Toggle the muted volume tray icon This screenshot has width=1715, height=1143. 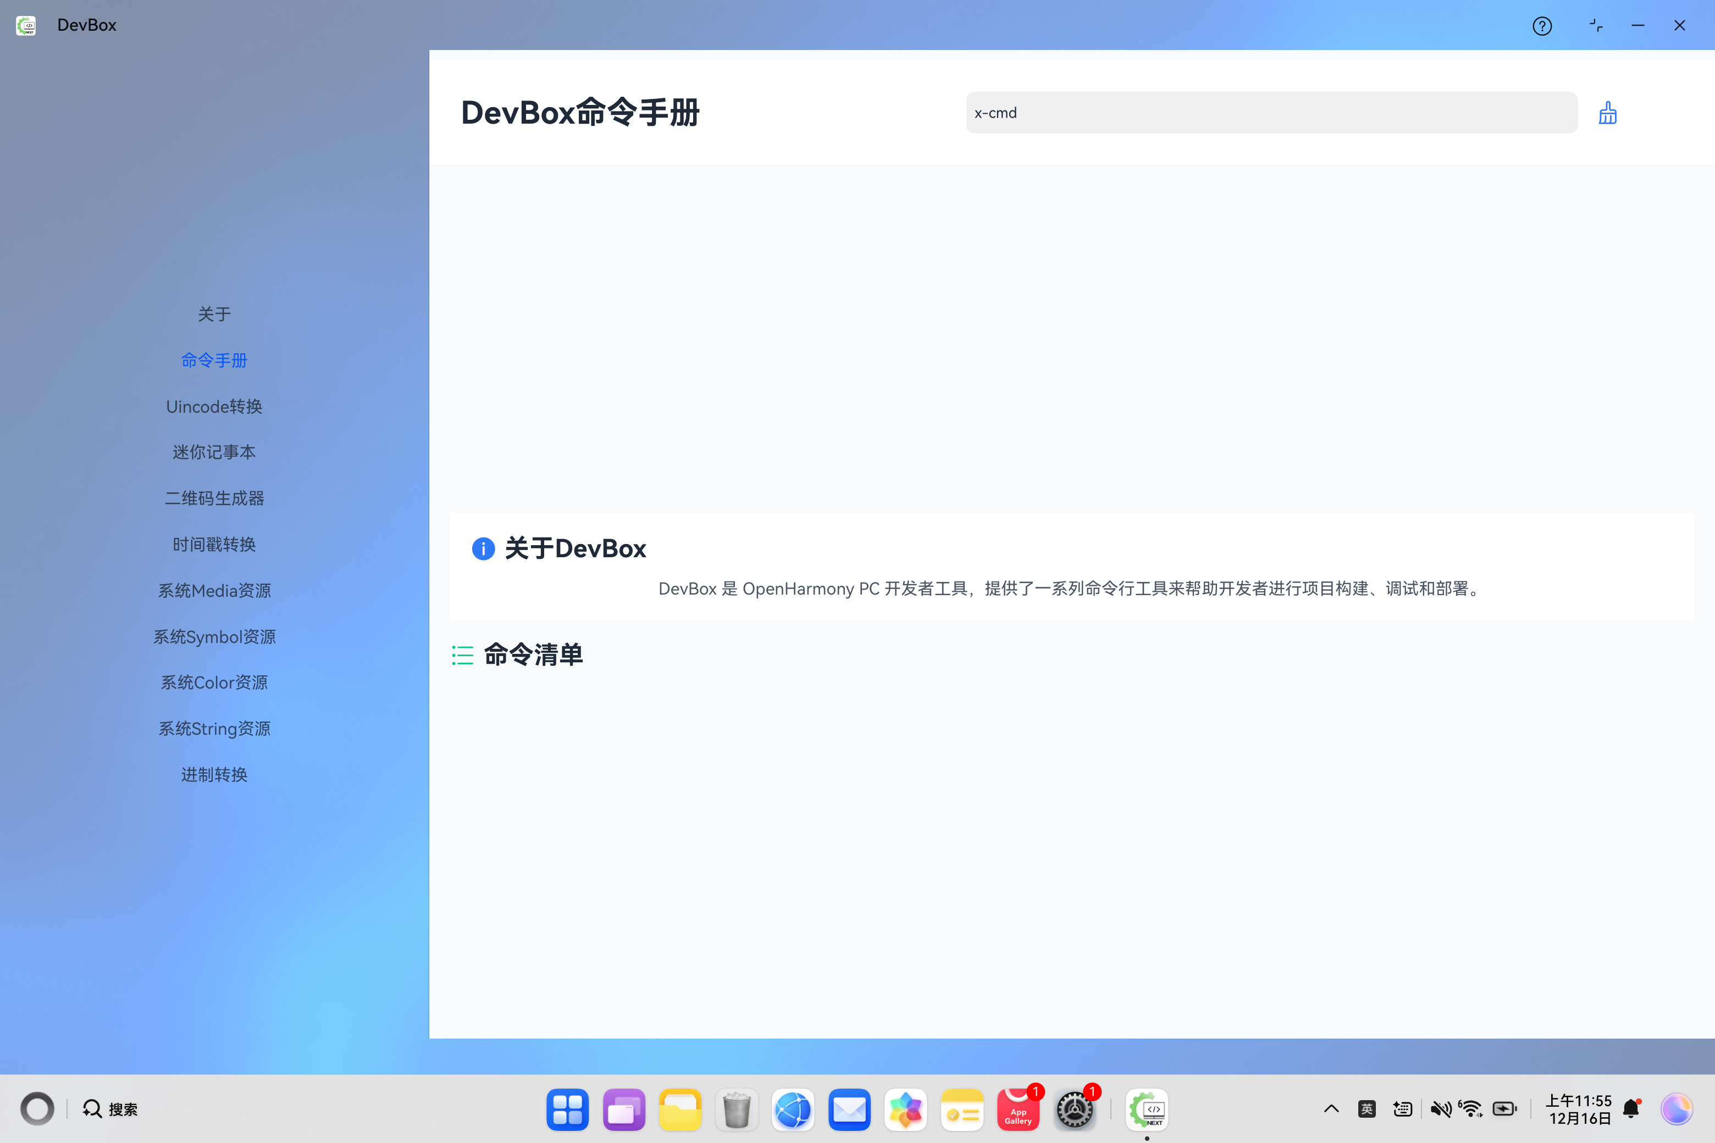1440,1109
